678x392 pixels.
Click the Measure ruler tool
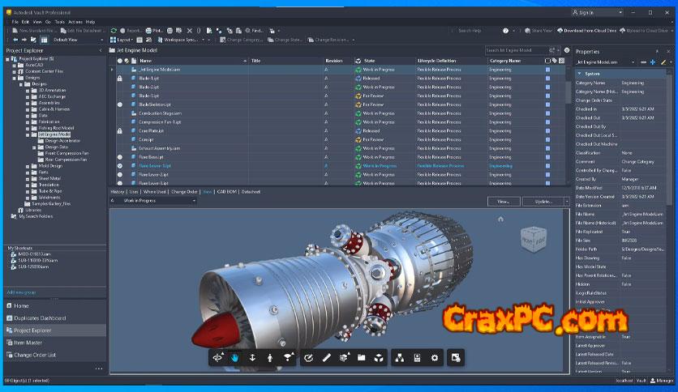coord(326,357)
